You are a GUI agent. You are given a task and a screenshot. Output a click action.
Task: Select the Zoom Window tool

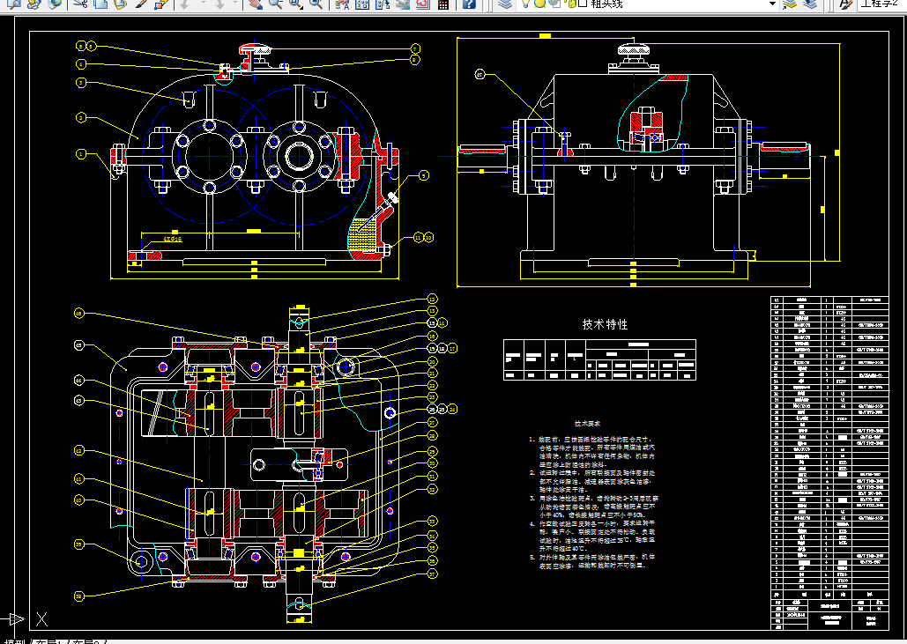295,4
